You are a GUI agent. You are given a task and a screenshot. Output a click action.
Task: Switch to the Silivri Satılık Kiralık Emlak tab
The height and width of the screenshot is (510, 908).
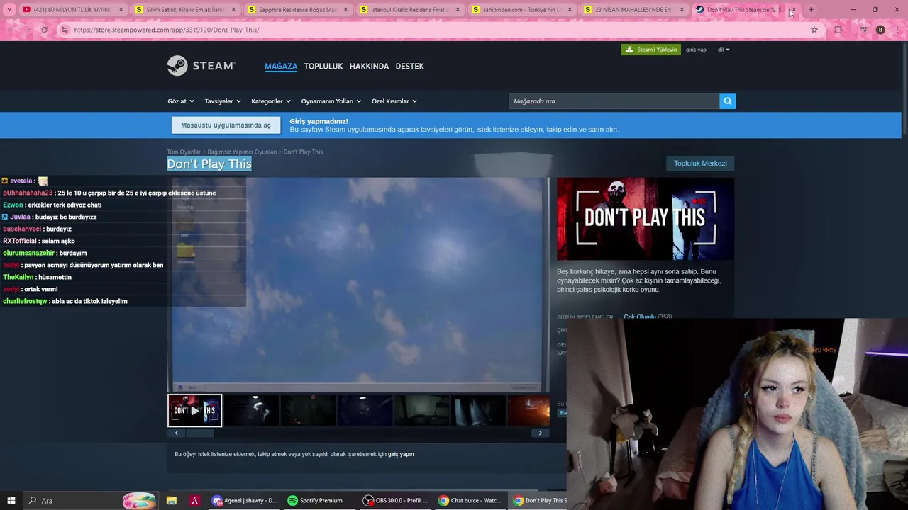tap(186, 10)
